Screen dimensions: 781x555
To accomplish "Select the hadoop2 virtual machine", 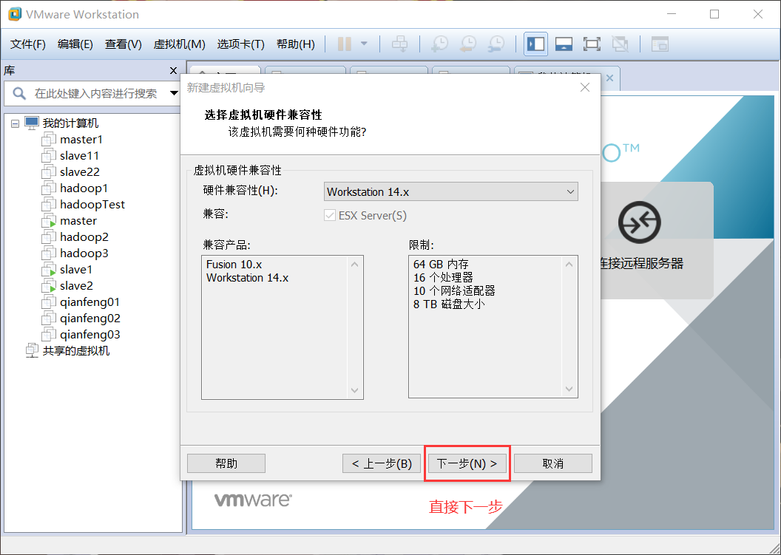I will pyautogui.click(x=84, y=237).
